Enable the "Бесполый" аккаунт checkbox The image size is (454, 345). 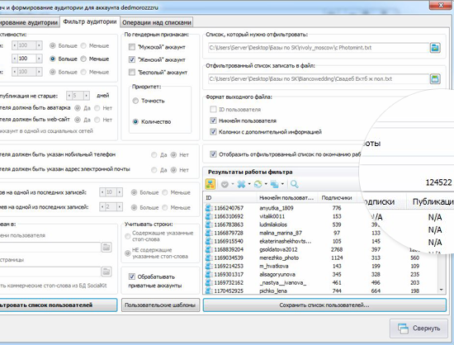coord(132,72)
